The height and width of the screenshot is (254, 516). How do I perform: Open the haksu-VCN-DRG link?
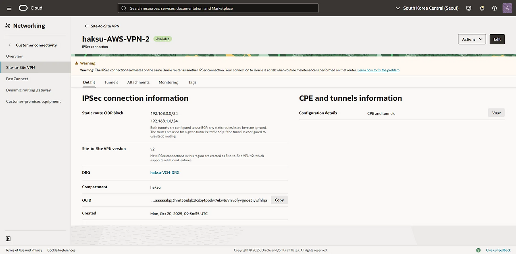click(x=165, y=173)
